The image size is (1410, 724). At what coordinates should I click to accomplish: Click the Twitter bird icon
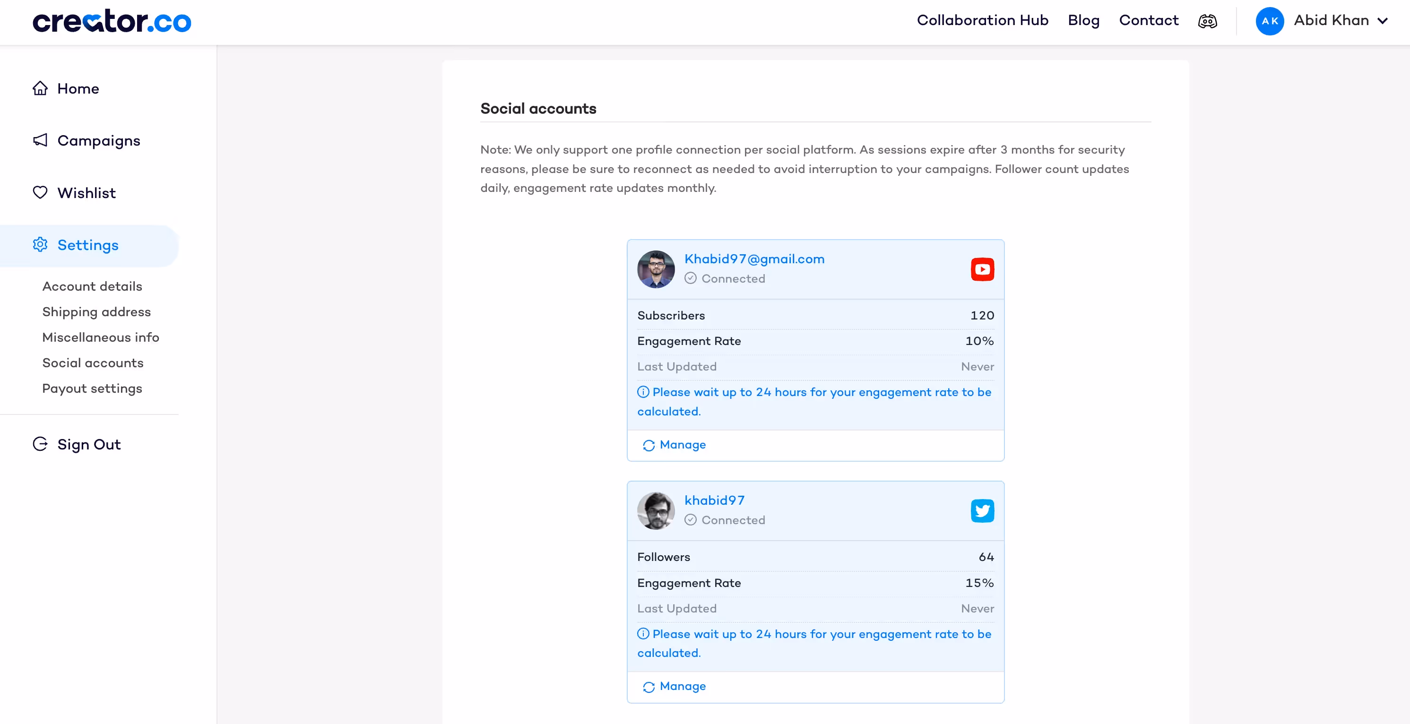coord(982,510)
